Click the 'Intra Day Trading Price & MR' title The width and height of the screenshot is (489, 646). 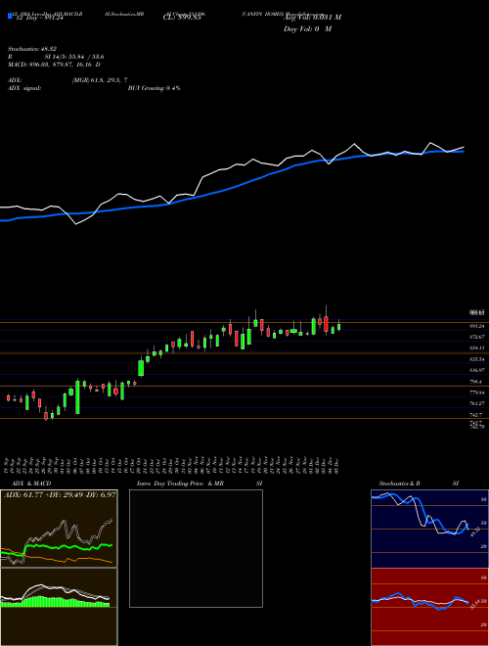click(180, 484)
